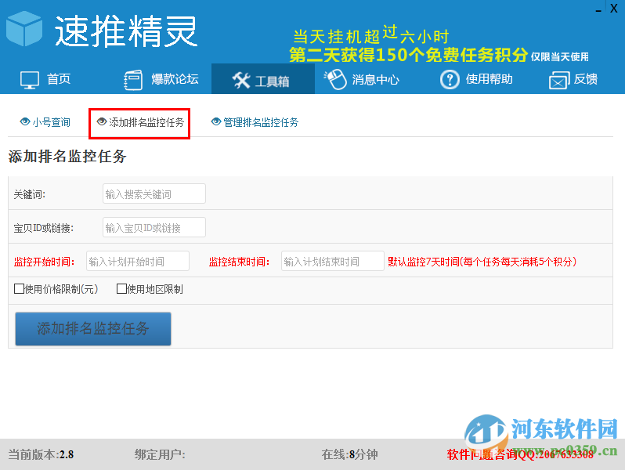Open the 使用帮助 tab label

[489, 79]
